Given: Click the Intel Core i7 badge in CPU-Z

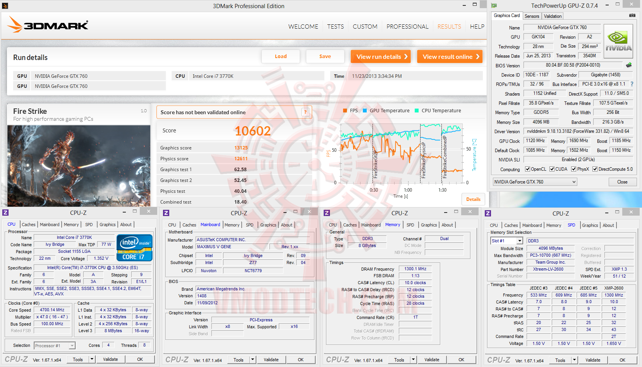Looking at the screenshot, I should click(134, 248).
